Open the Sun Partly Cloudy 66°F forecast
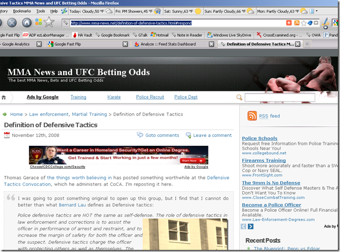The image size is (340, 252). [230, 11]
